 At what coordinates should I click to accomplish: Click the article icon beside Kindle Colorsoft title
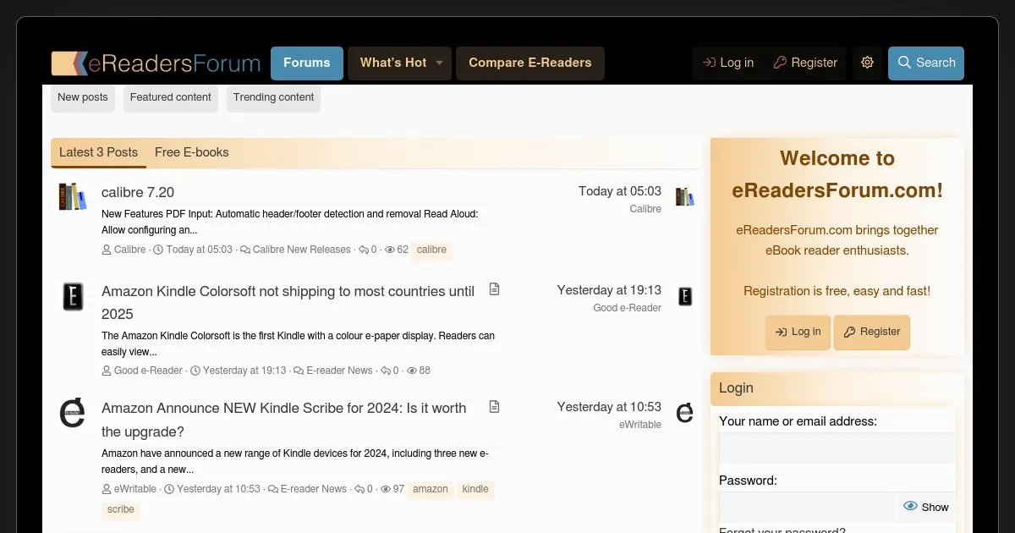pyautogui.click(x=495, y=289)
